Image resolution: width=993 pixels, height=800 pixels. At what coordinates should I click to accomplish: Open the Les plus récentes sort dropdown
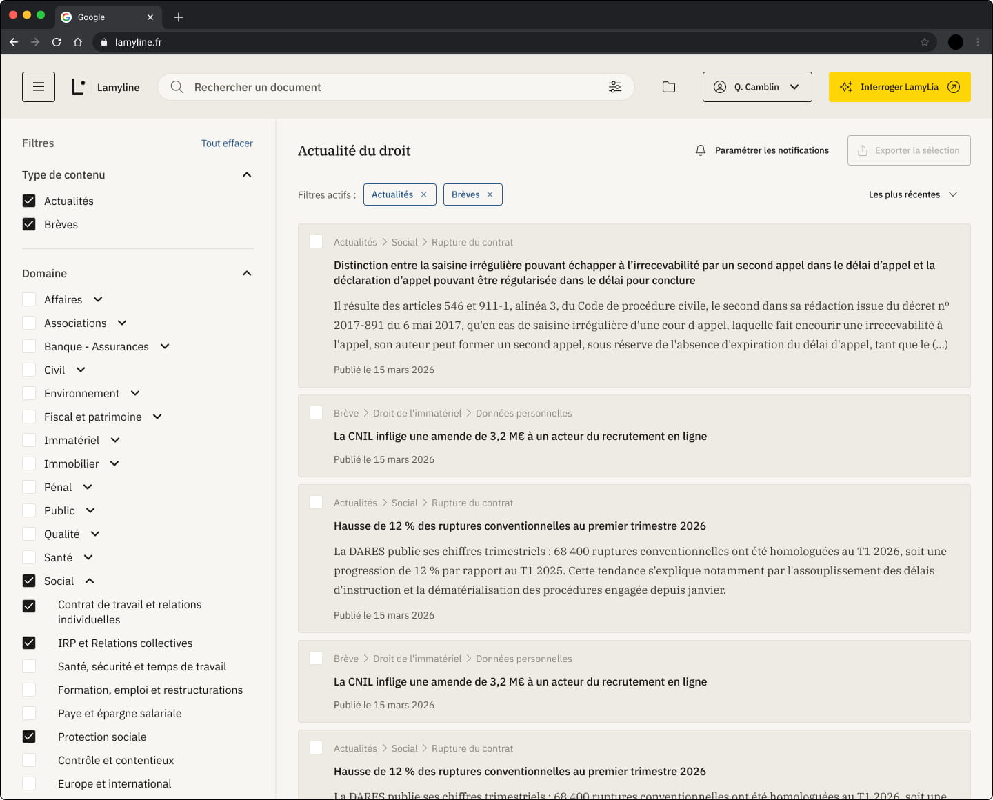coord(913,194)
